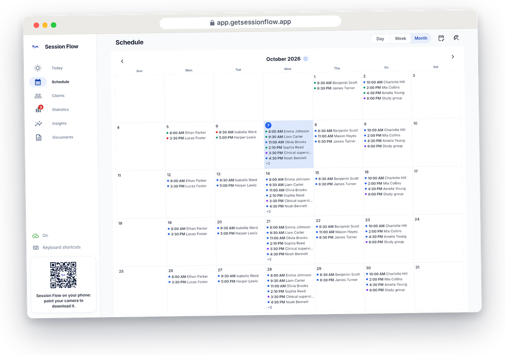Switch to Week view
This screenshot has height=355, width=505.
400,38
